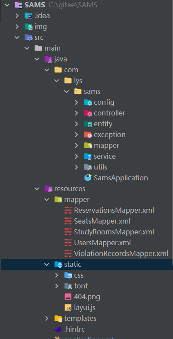Viewport: 173px width, 339px height.
Task: Collapse the resources mapper folder
Action: point(47,200)
